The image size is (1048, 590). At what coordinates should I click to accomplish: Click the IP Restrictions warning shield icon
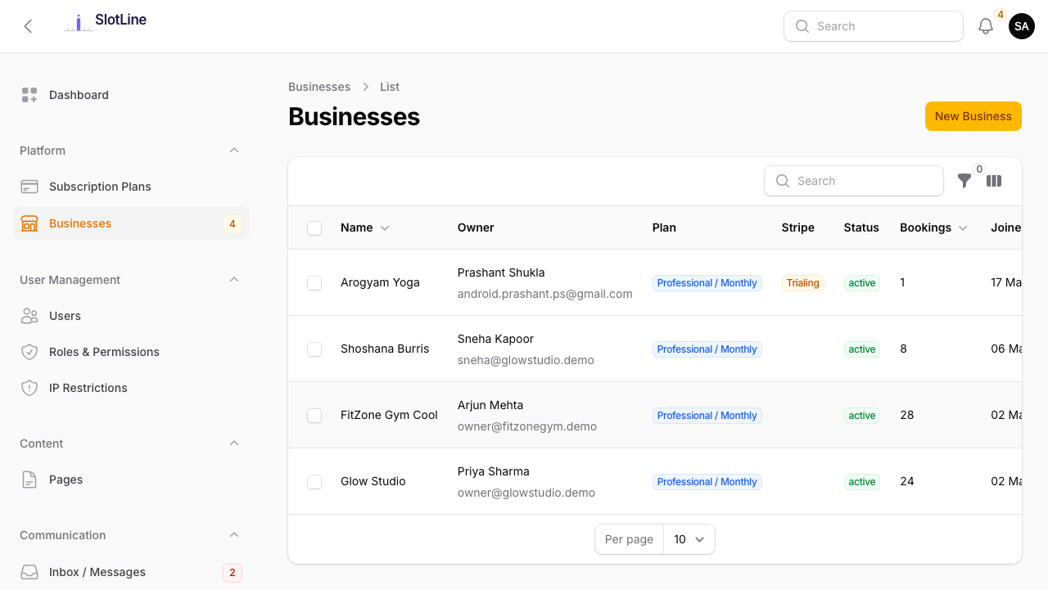click(29, 388)
